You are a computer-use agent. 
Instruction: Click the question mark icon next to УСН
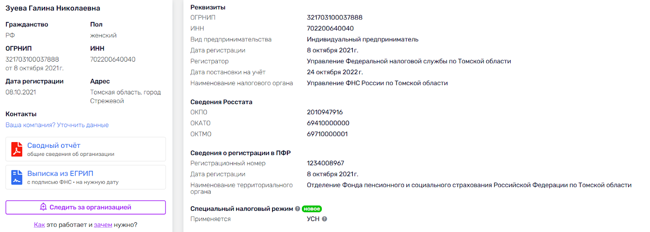(325, 219)
